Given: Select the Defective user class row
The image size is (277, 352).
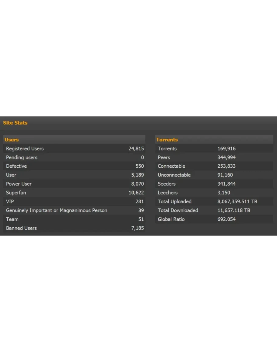Looking at the screenshot, I should 16,166.
